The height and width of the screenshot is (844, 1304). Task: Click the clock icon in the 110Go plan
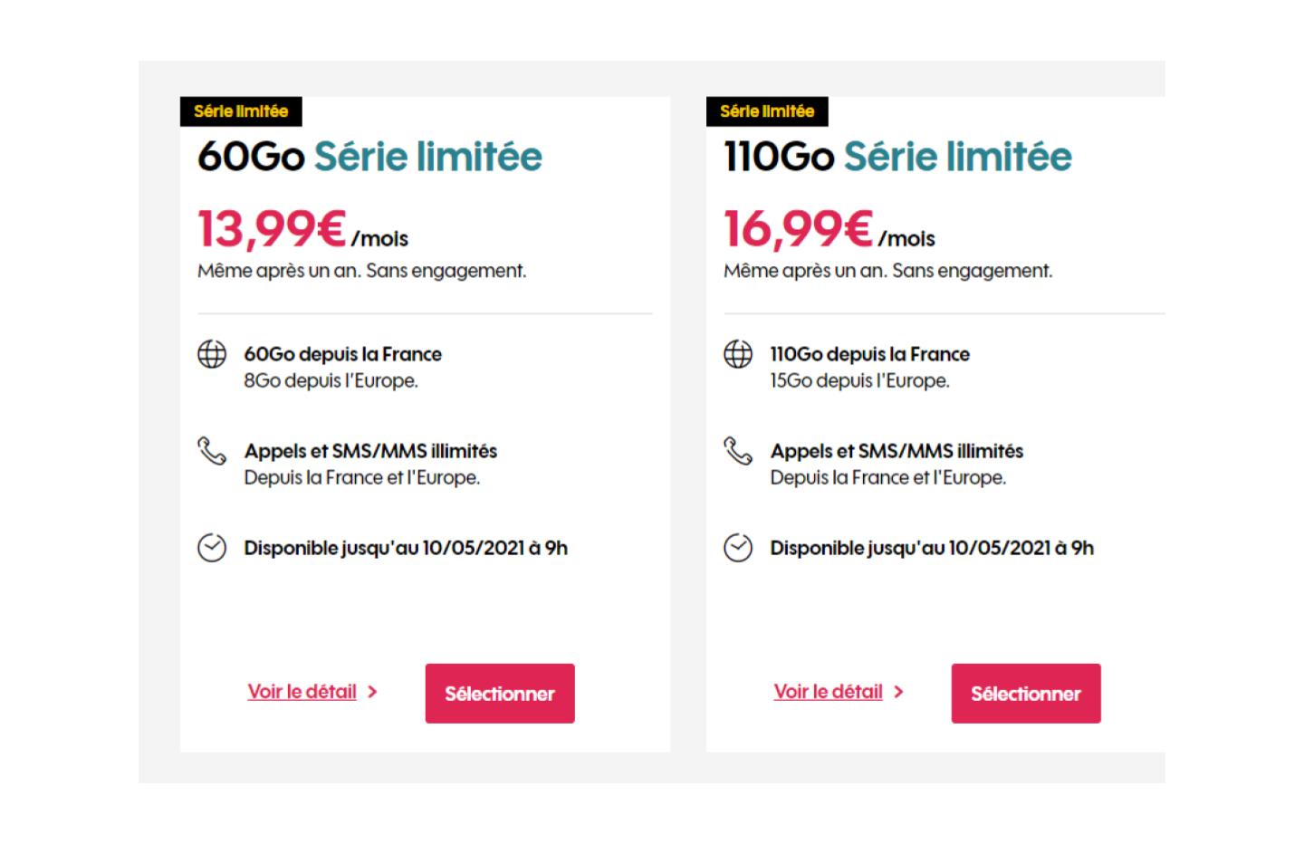738,548
